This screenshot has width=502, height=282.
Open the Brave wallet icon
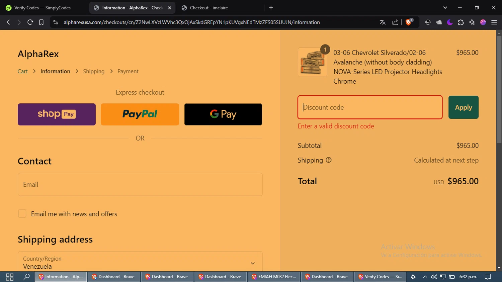click(428, 22)
